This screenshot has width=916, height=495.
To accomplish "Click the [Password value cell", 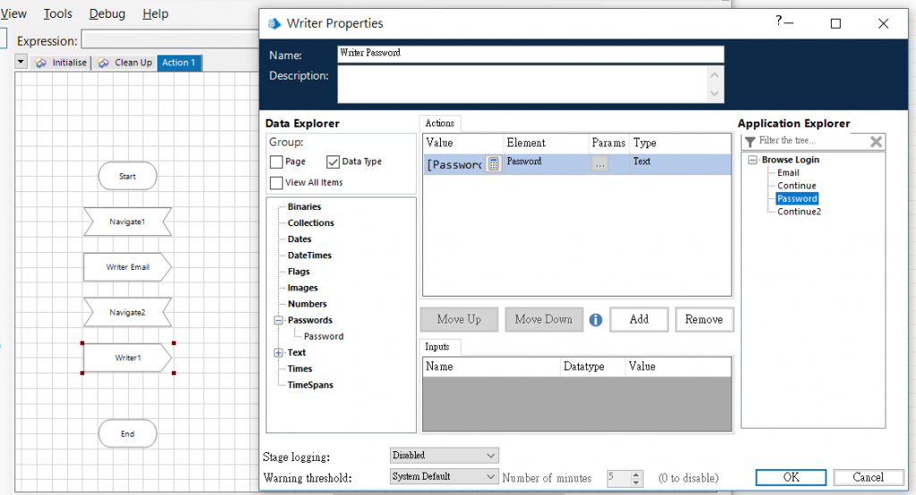I will [454, 164].
